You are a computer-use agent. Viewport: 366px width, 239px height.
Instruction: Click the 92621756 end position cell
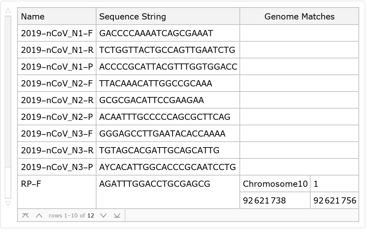point(334,200)
